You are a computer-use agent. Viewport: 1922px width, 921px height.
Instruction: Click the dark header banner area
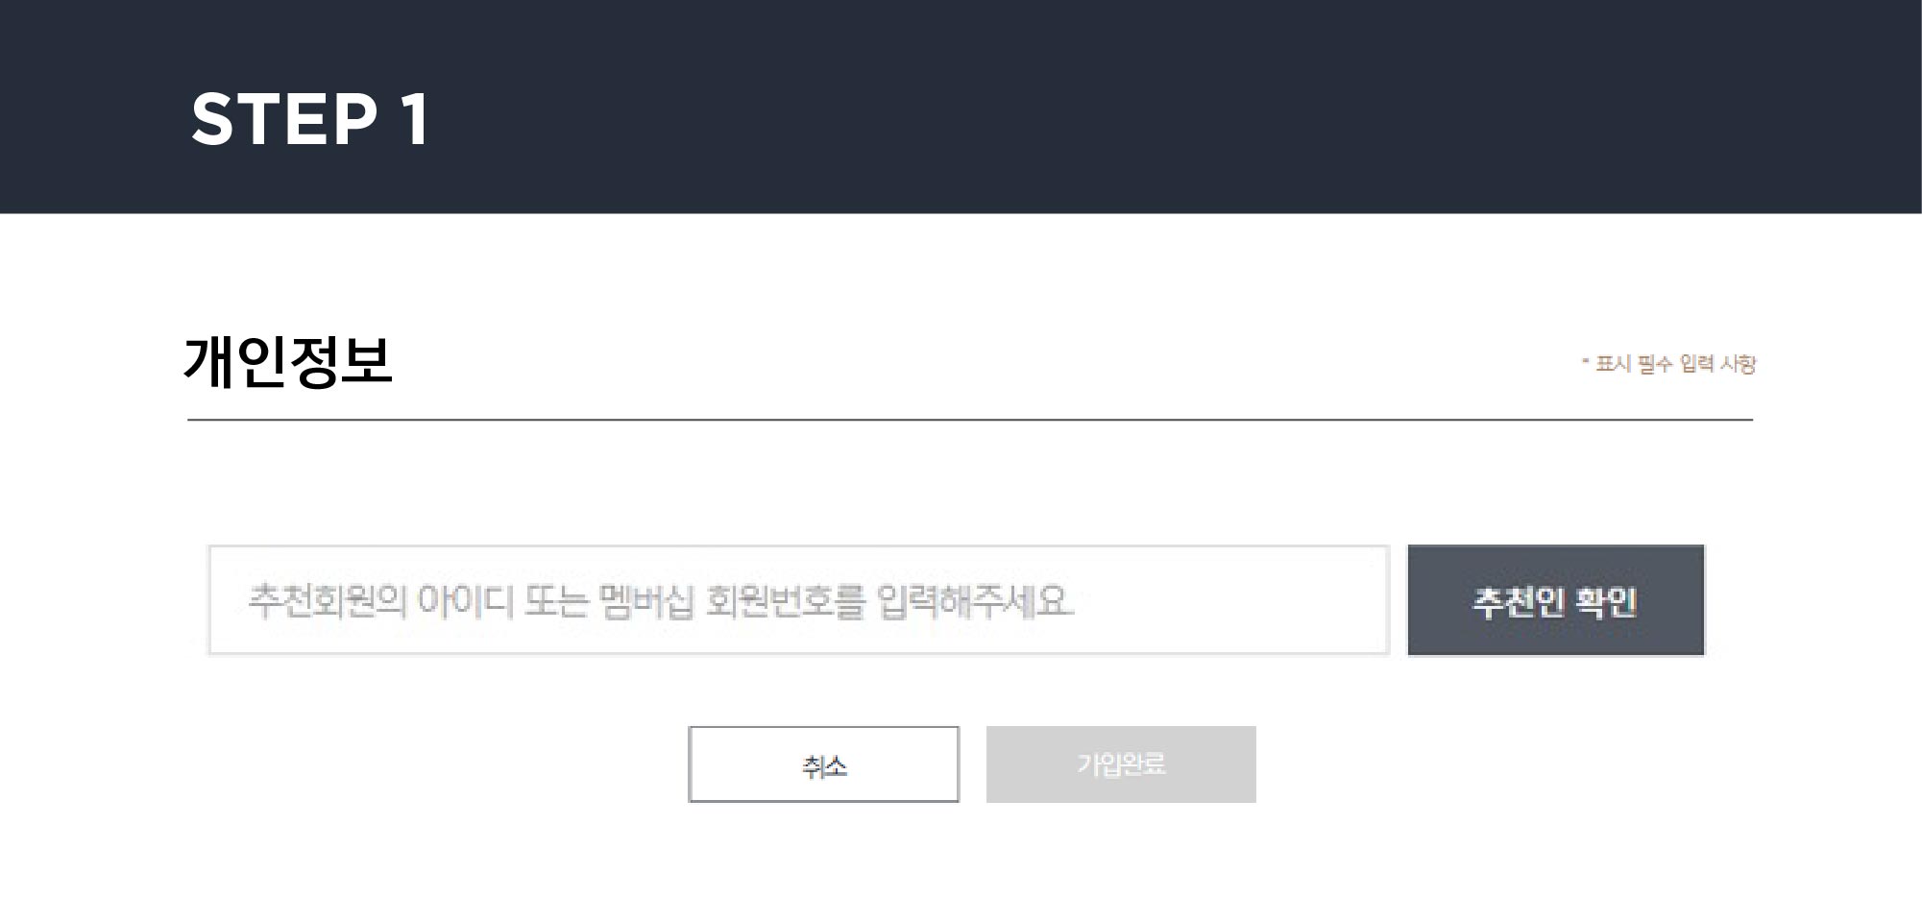coord(961,107)
